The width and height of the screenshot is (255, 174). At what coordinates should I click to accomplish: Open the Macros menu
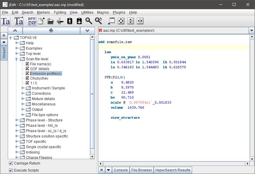103,12
